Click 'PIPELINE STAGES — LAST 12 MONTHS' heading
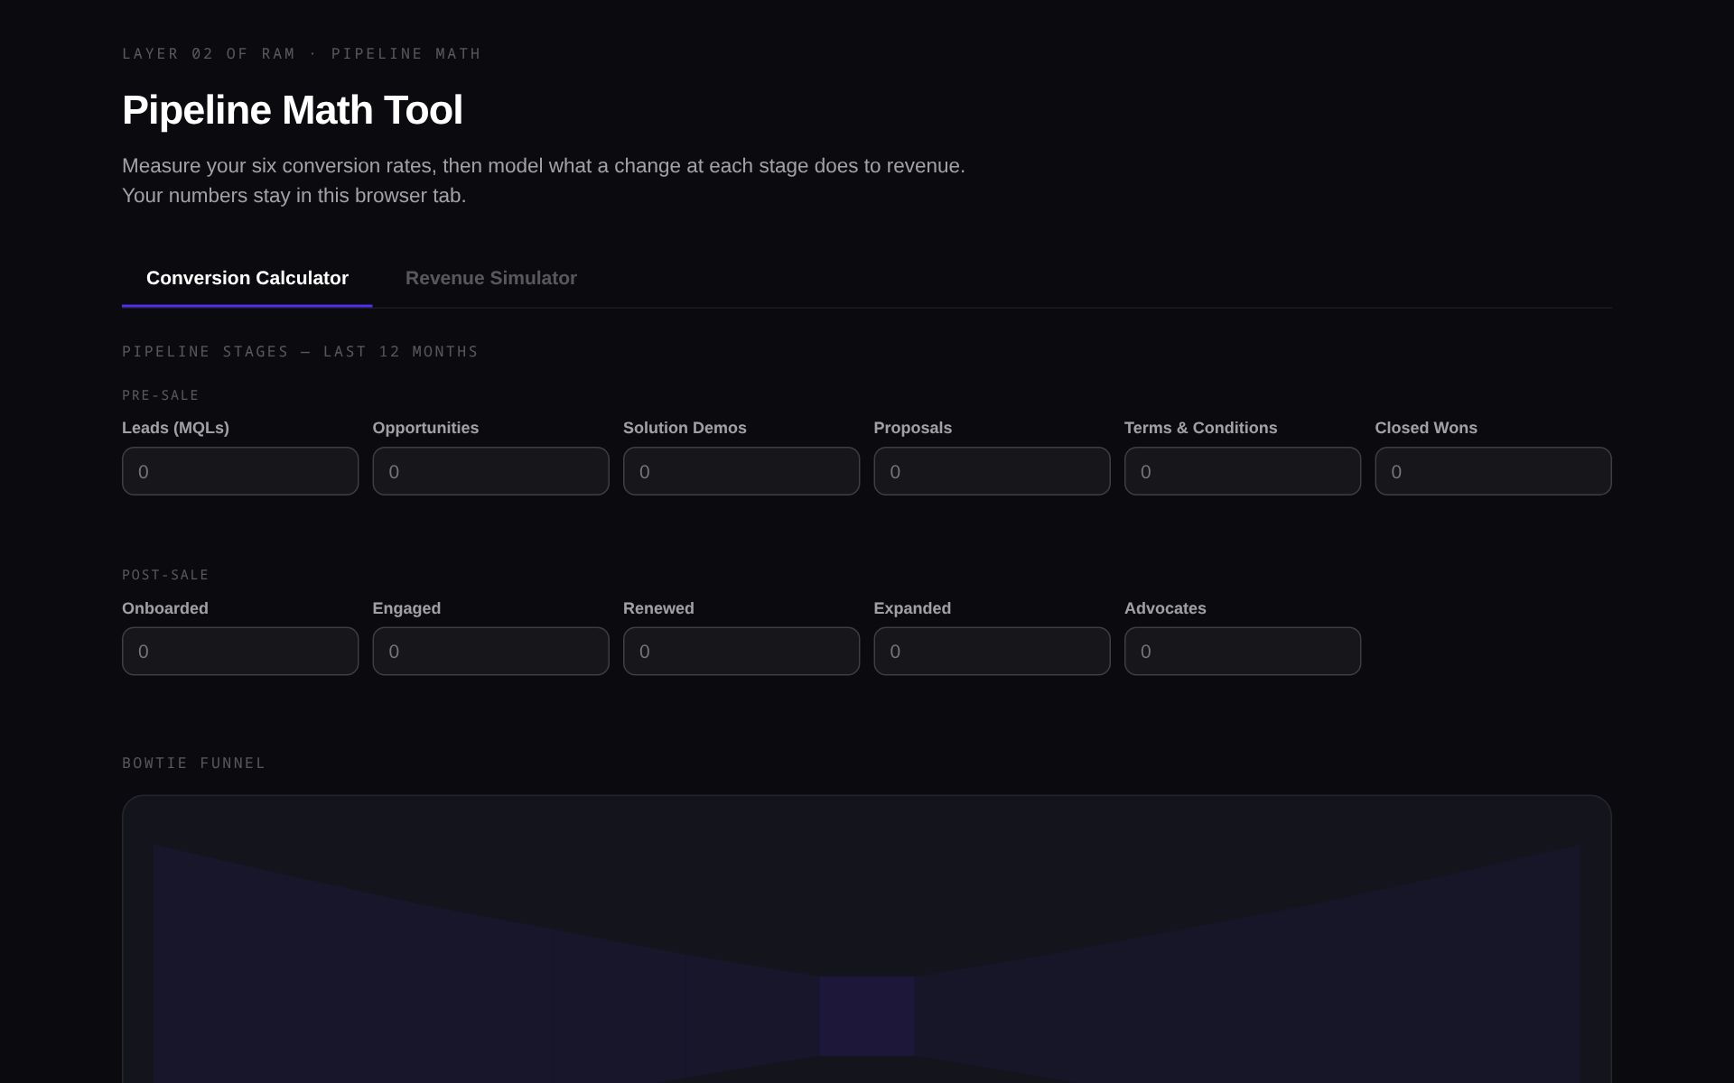The image size is (1734, 1083). coord(300,351)
